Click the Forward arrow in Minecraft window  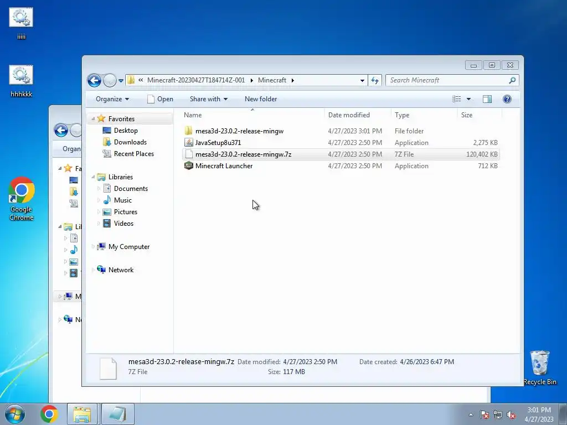(x=110, y=80)
